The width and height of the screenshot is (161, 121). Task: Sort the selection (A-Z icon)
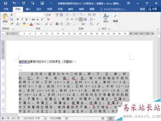[x=91, y=24]
